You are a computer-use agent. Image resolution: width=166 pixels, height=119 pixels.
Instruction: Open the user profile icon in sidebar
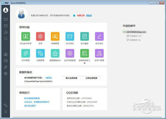tap(6, 10)
